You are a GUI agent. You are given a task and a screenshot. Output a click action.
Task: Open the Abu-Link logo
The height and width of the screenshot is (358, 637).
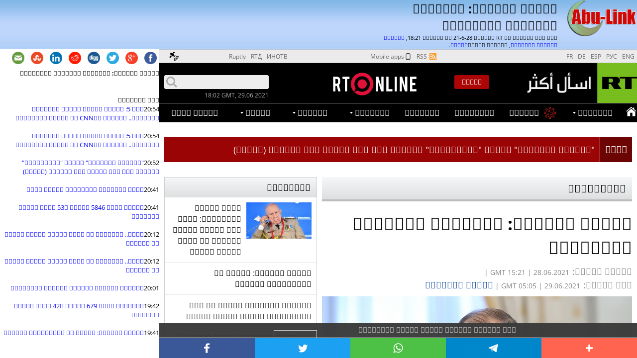[602, 18]
